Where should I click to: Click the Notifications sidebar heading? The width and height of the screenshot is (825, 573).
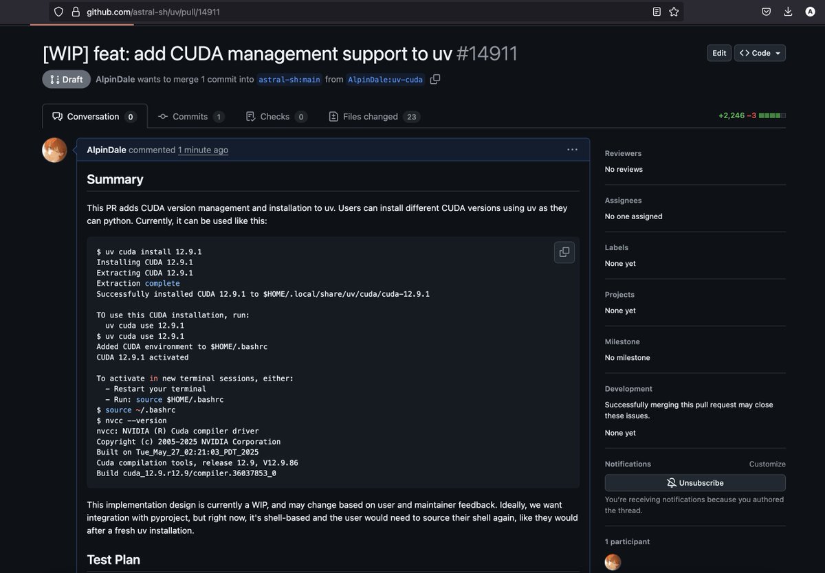pyautogui.click(x=628, y=464)
